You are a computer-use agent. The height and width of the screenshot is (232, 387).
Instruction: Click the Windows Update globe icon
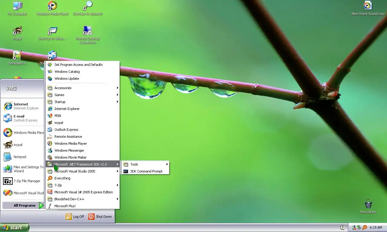pos(50,79)
